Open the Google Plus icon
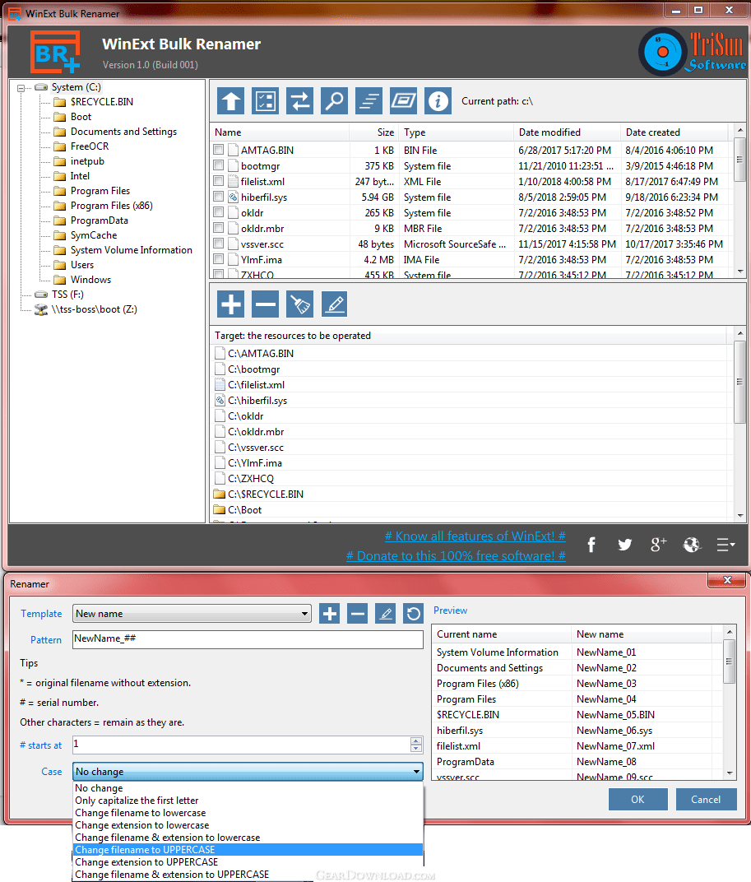Image resolution: width=751 pixels, height=882 pixels. (x=658, y=545)
